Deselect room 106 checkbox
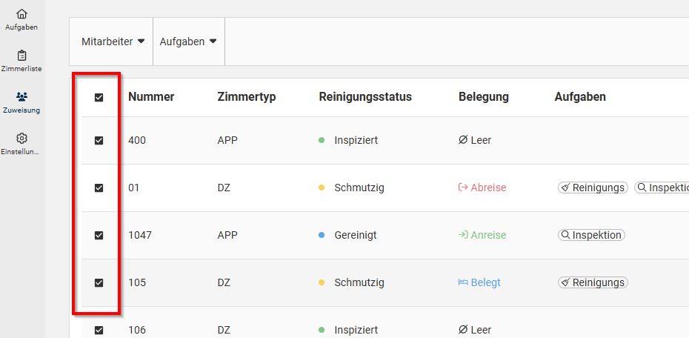This screenshot has height=338, width=689. (99, 330)
